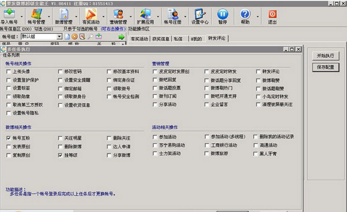Expand the arrow next to 营销管理

[x=131, y=17]
